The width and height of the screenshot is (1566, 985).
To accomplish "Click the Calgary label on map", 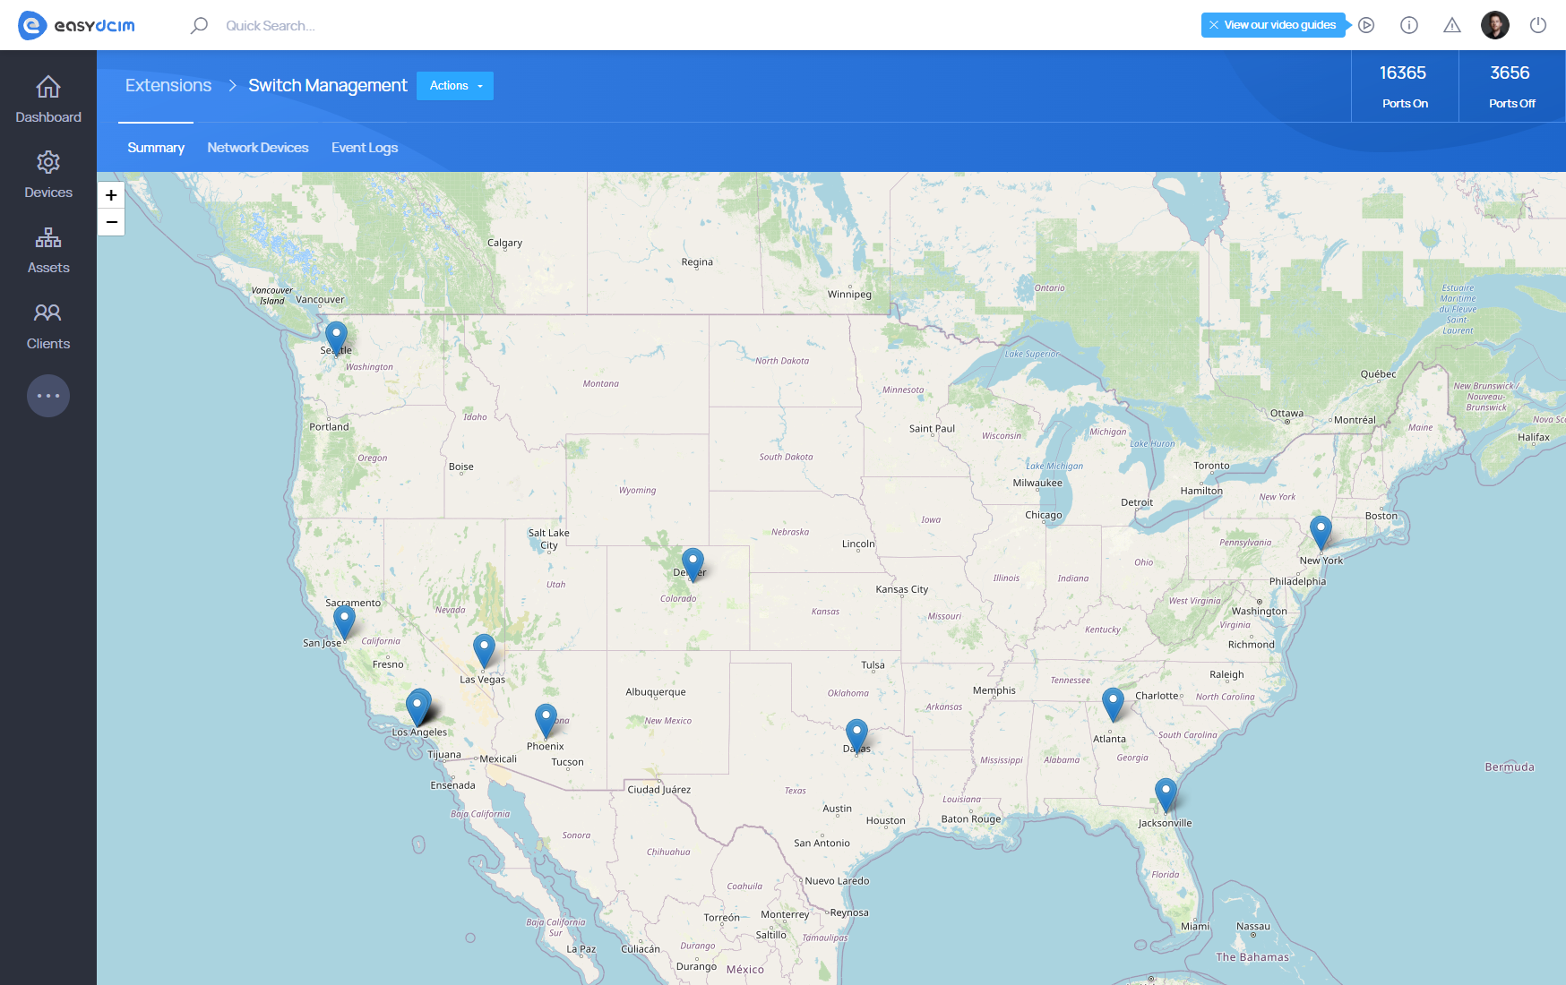I will (x=504, y=243).
